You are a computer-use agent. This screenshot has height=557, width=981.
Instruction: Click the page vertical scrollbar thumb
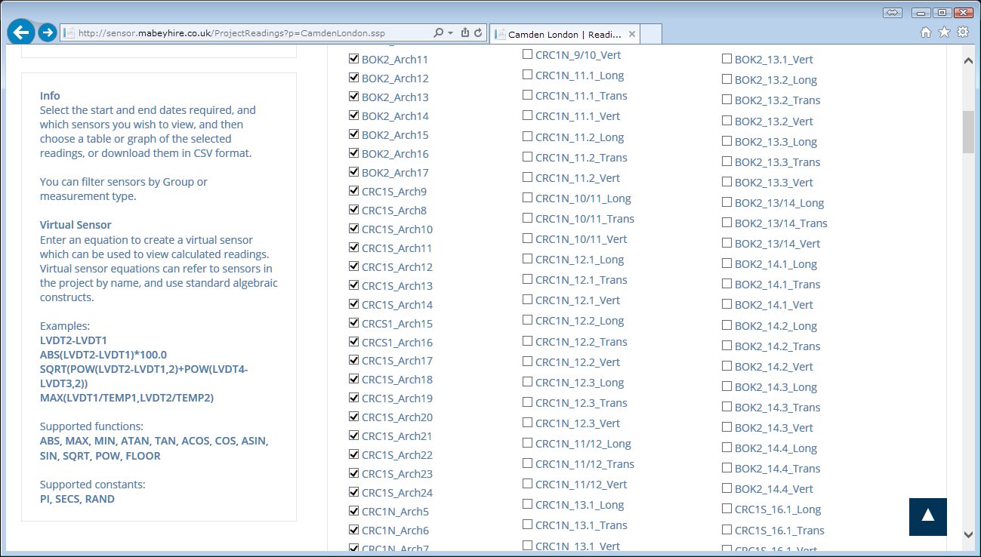pos(968,132)
